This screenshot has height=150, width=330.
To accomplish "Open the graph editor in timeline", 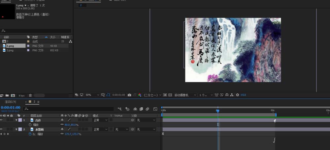I will pos(155,109).
